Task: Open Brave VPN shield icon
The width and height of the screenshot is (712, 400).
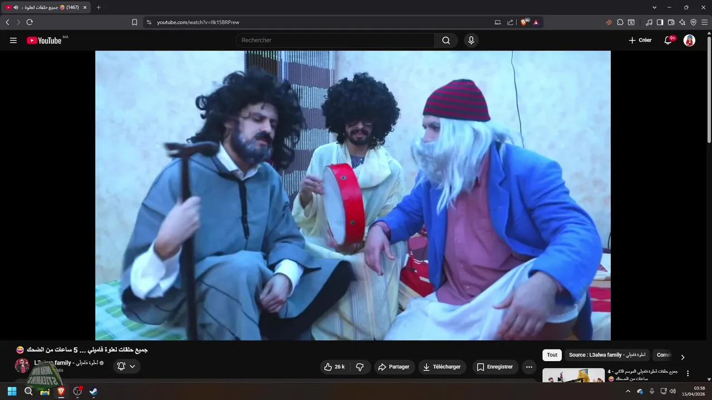Action: [694, 22]
